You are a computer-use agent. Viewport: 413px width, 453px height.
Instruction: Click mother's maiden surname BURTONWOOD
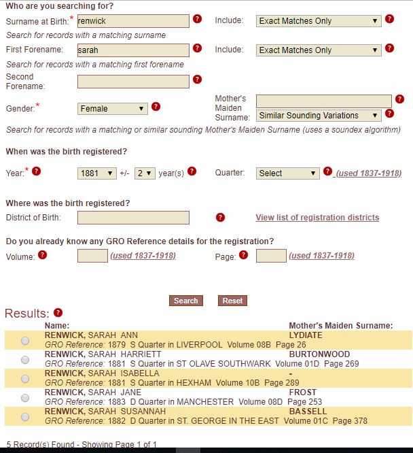point(319,354)
